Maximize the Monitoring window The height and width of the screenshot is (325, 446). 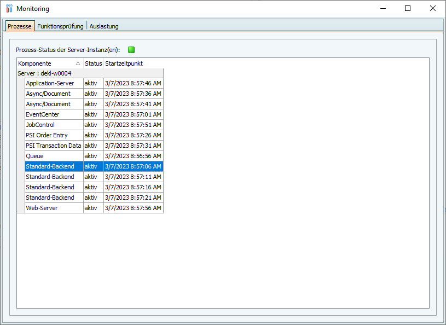point(408,9)
